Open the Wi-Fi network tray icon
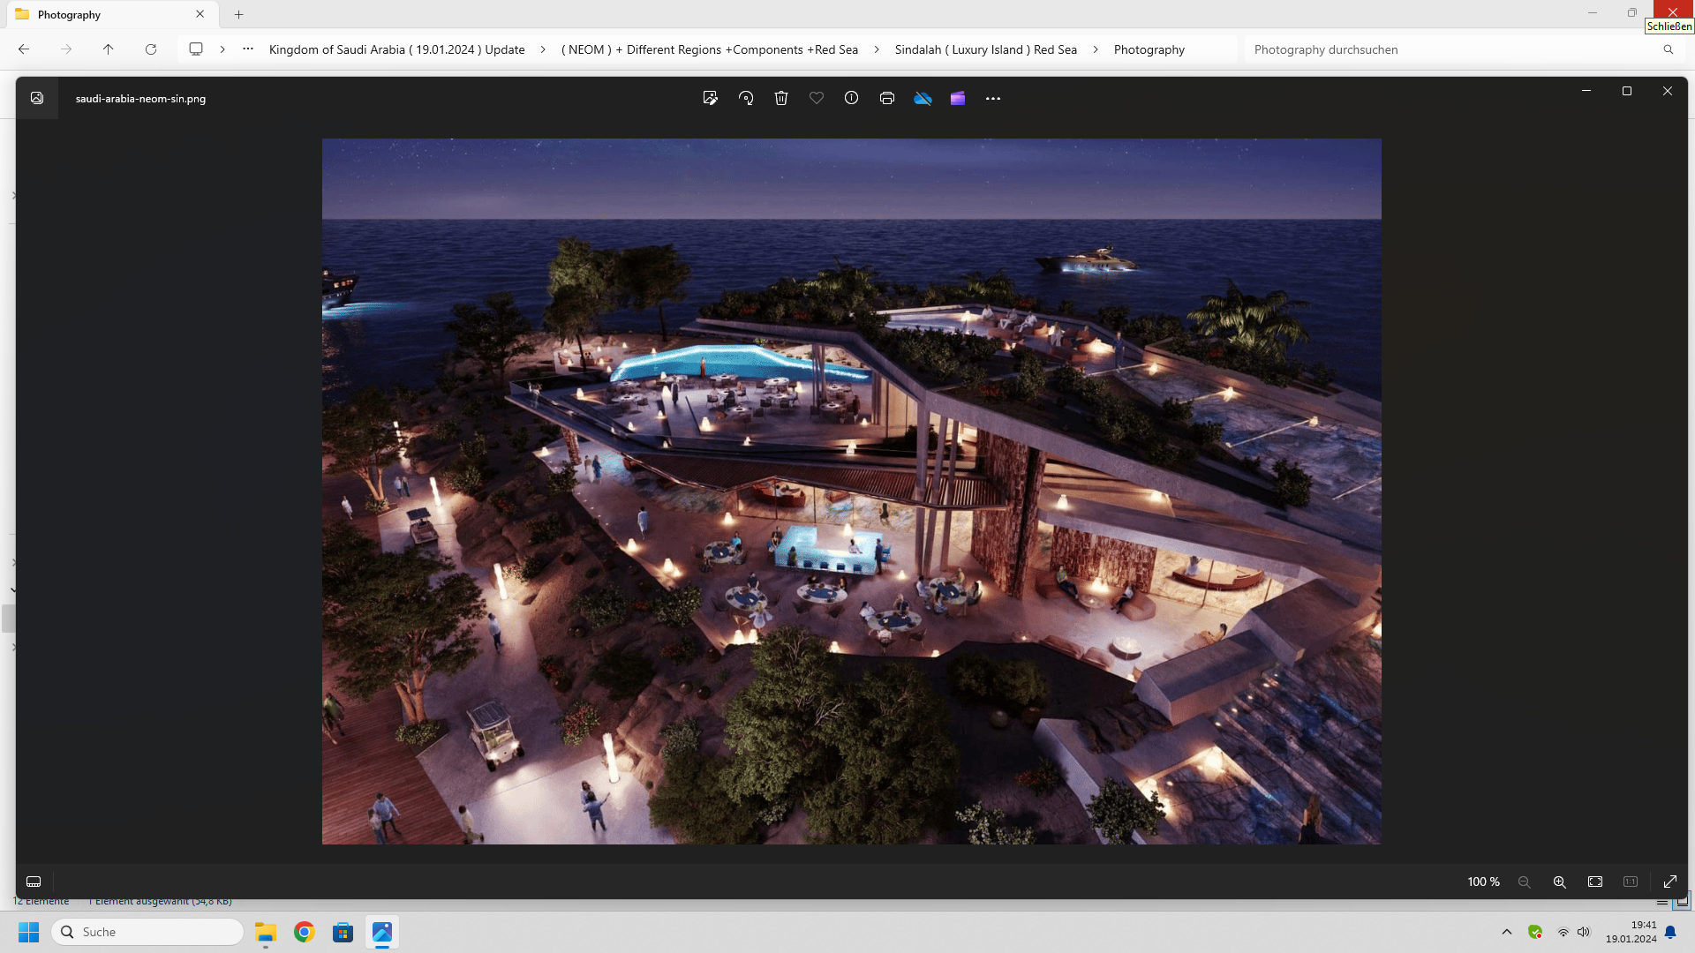The height and width of the screenshot is (953, 1695). [x=1563, y=932]
